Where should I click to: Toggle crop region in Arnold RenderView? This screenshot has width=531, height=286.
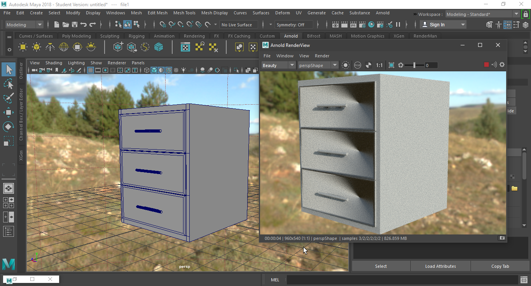point(391,65)
